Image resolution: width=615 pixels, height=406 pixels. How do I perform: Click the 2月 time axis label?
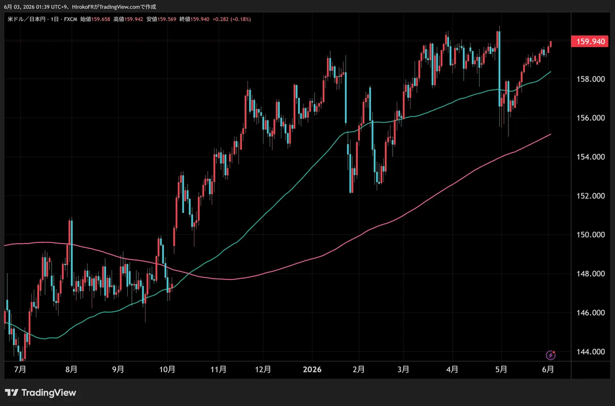click(x=359, y=369)
